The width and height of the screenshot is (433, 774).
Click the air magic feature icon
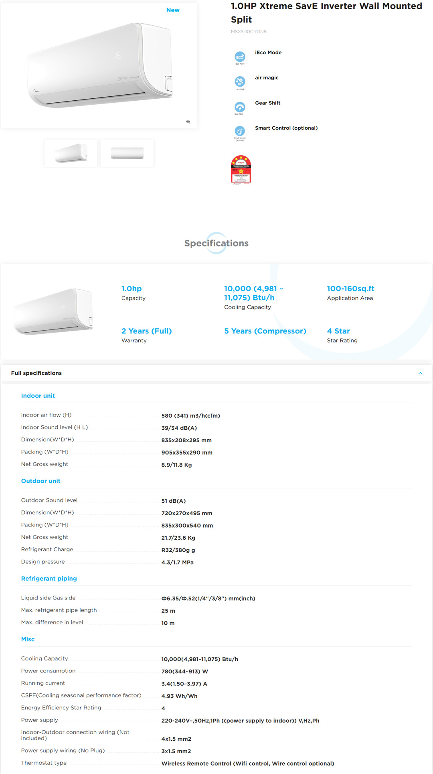coord(240,82)
